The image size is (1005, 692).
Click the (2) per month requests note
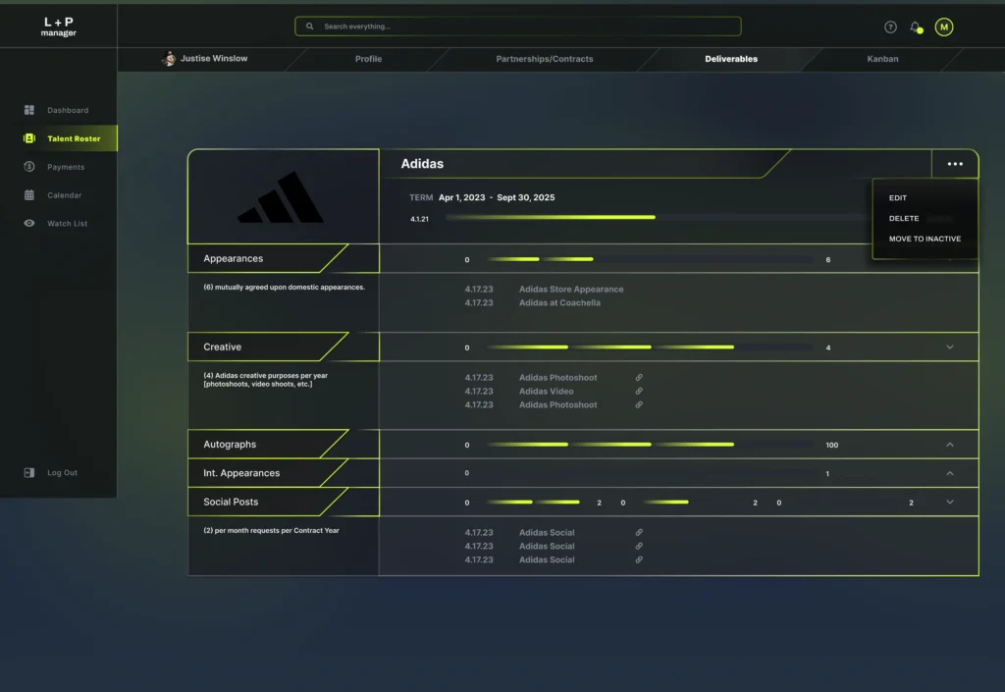point(271,530)
